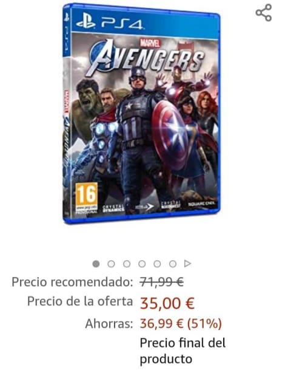
Task: Click the 'Ahorras:' label
Action: (109, 323)
